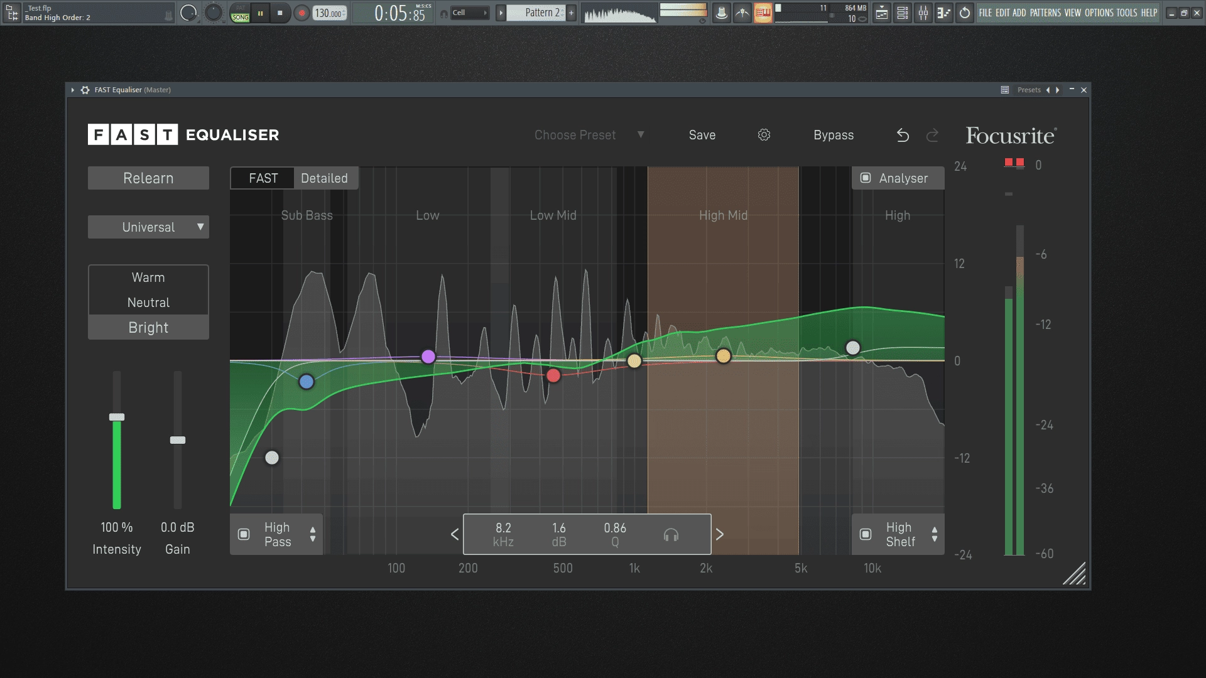Click the metronome icon in toolbar

pos(722,13)
